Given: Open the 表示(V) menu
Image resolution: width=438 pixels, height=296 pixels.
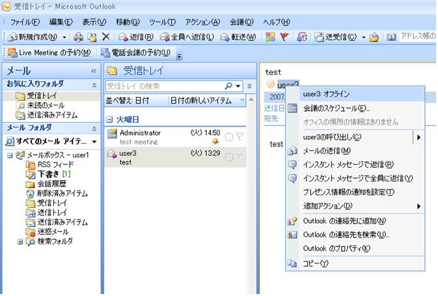Looking at the screenshot, I should click(x=94, y=21).
